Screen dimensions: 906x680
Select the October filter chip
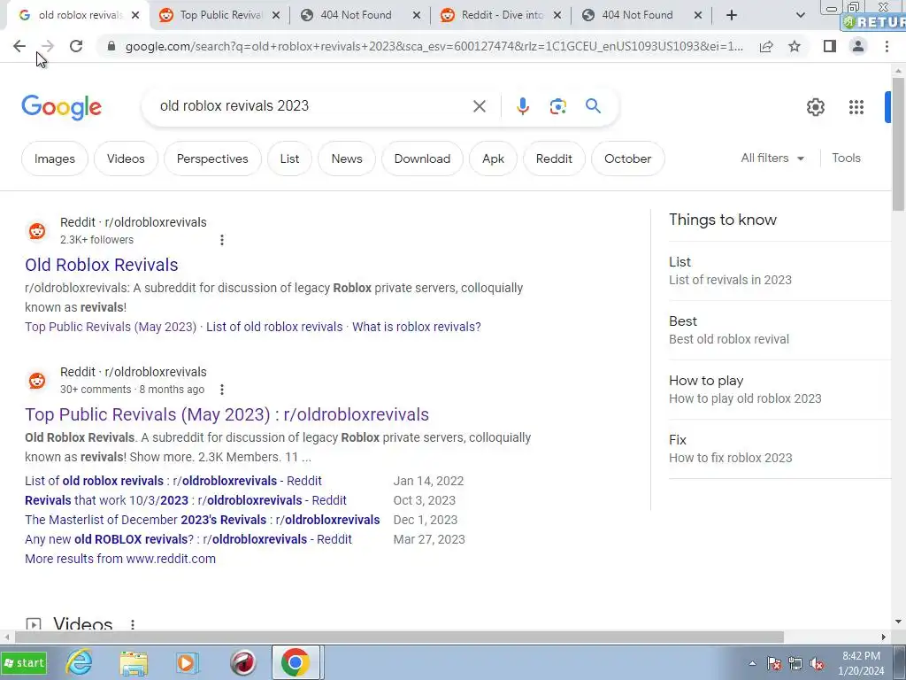pos(627,158)
